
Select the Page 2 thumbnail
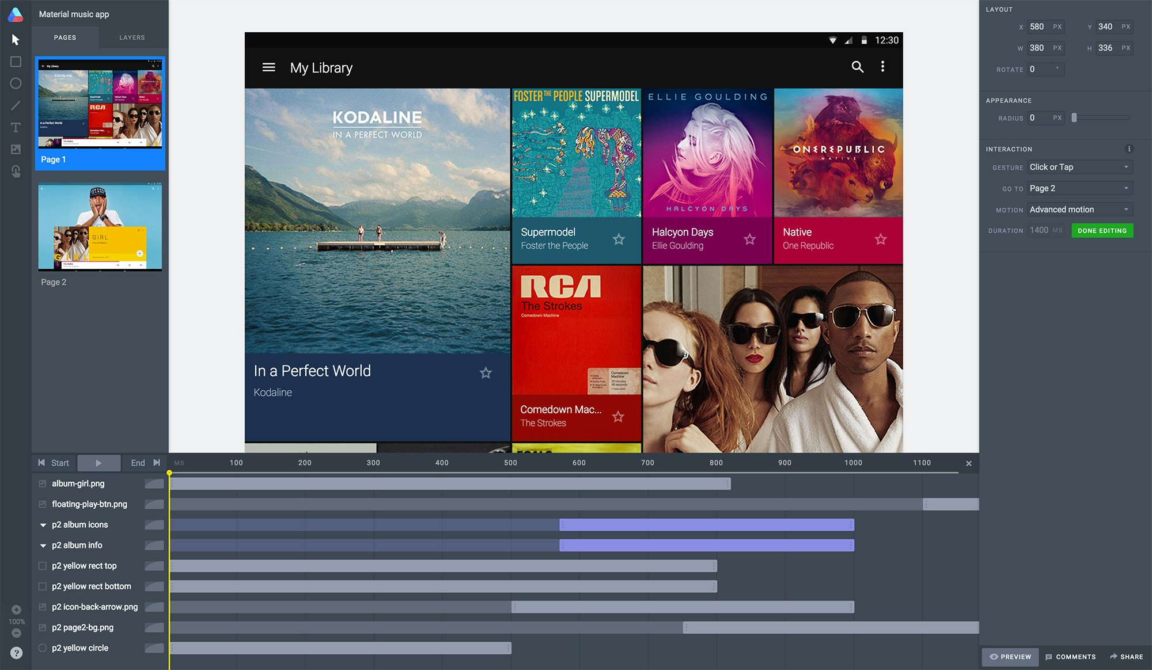click(100, 227)
